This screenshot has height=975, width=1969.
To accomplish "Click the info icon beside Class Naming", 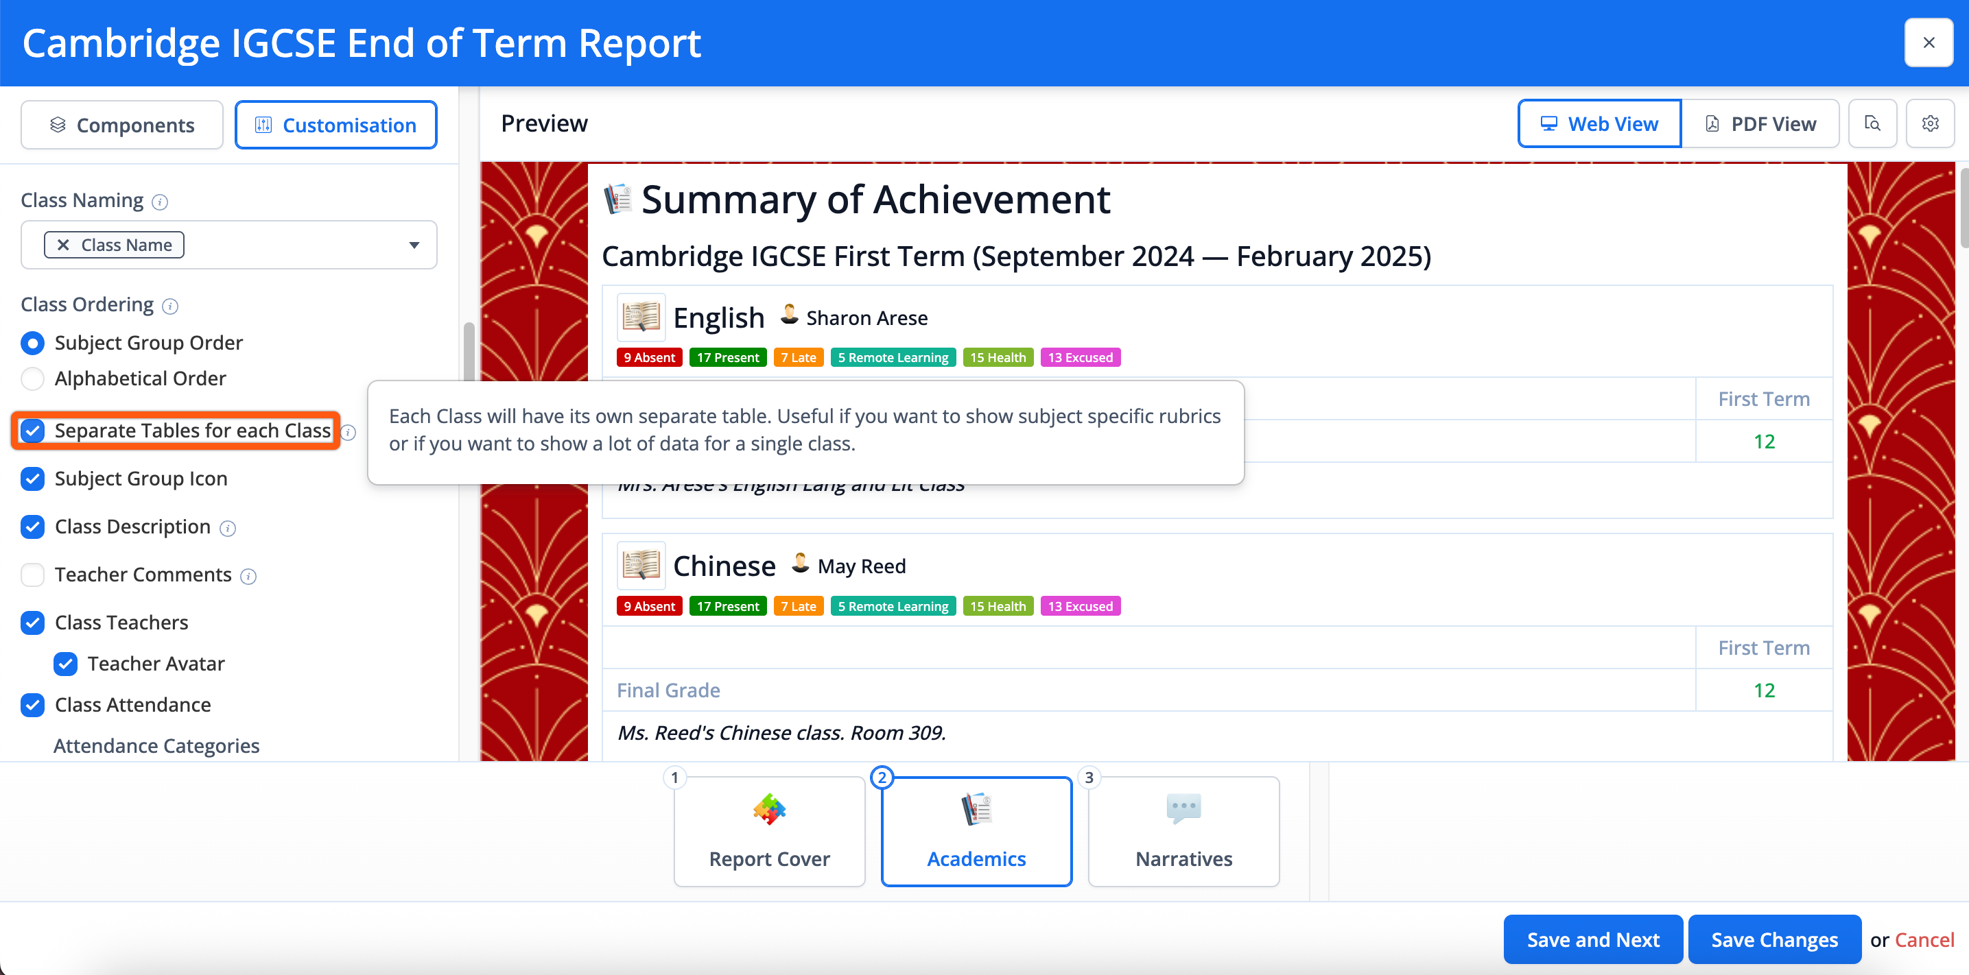I will (x=160, y=202).
